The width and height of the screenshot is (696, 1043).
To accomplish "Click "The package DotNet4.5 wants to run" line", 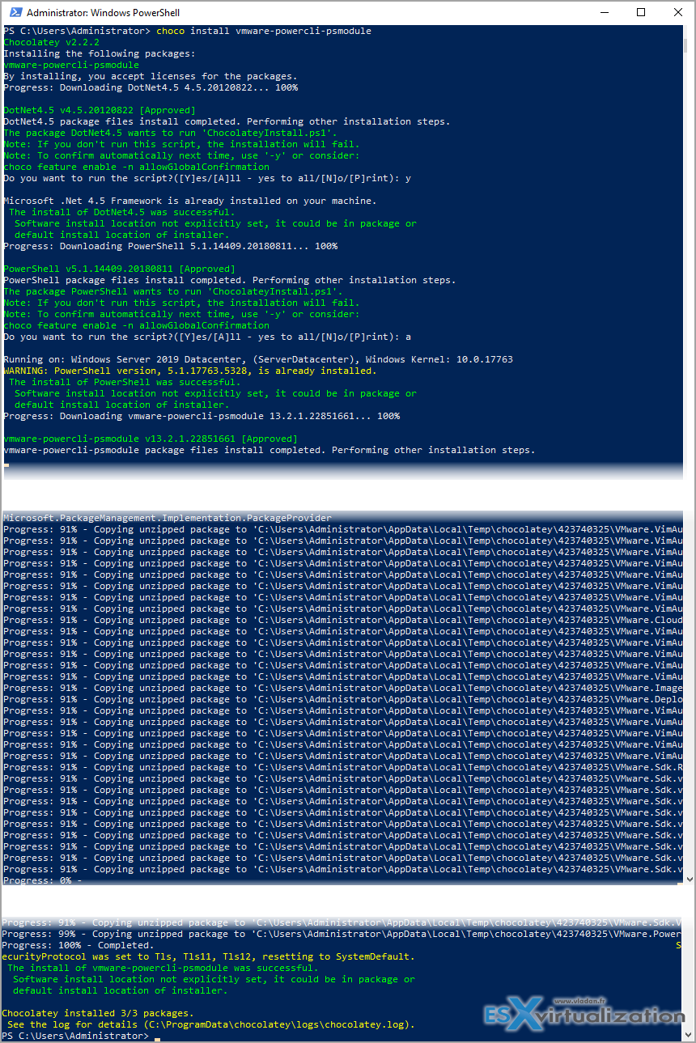I will click(x=171, y=133).
